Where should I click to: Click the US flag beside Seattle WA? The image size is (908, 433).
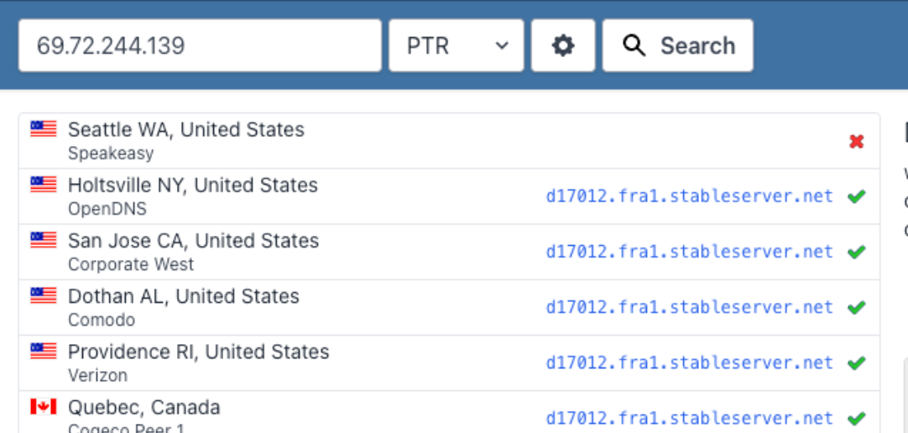click(44, 128)
